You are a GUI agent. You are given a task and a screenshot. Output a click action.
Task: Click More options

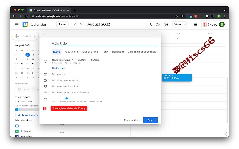(x=132, y=120)
